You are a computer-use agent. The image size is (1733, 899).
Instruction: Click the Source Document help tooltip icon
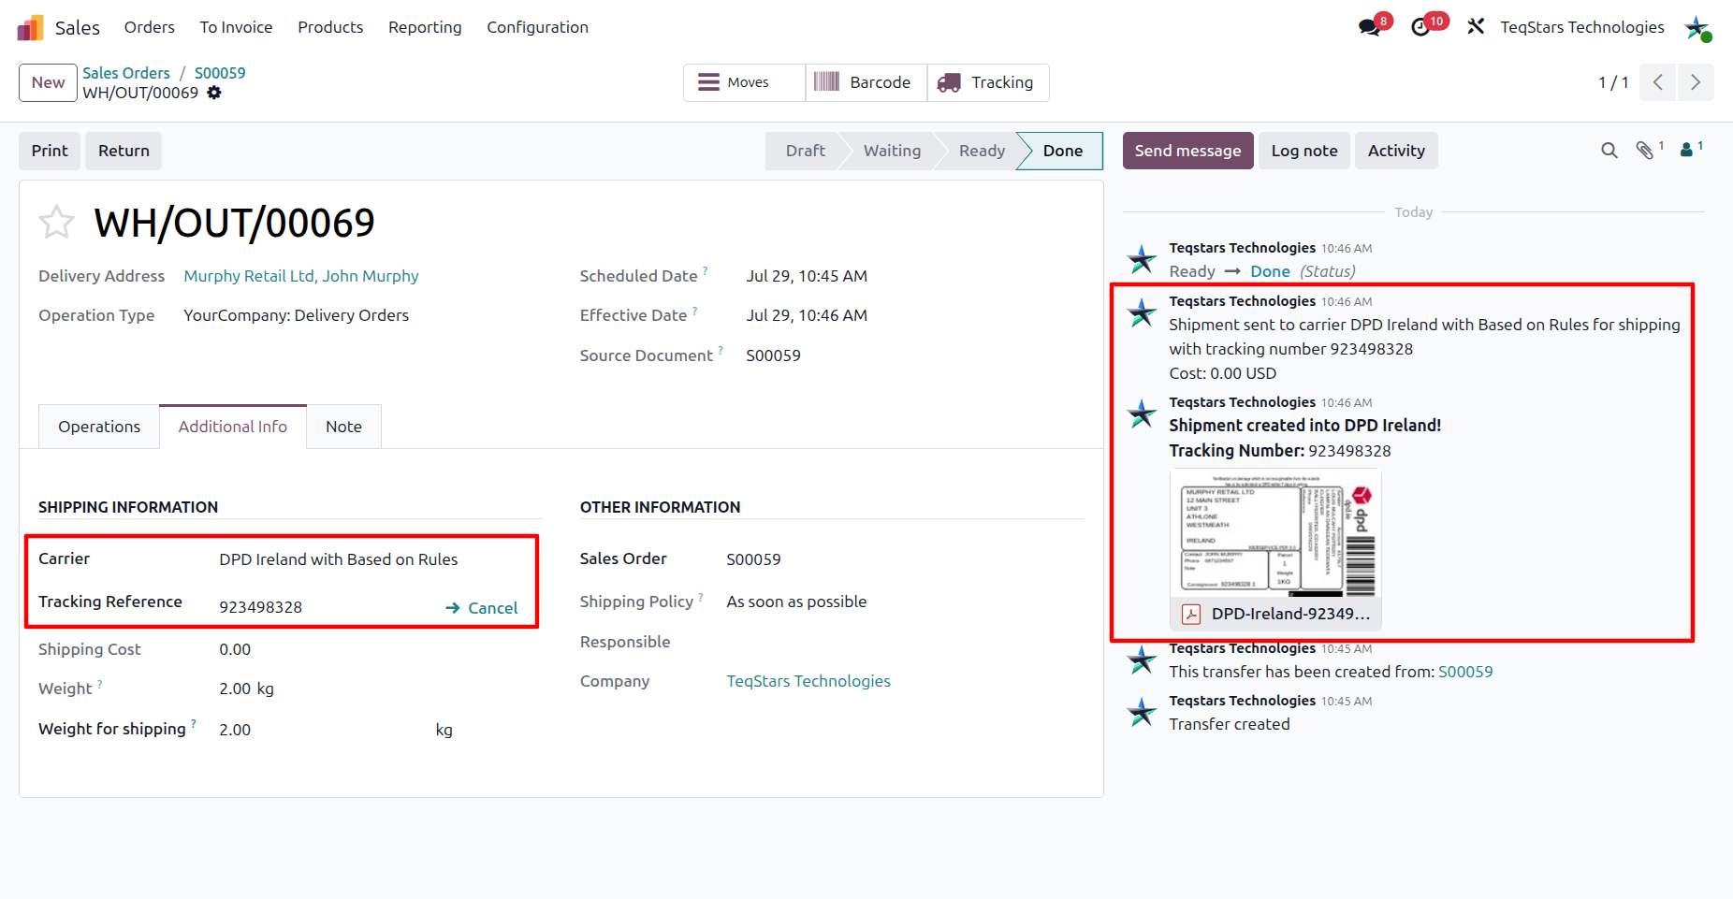[x=721, y=351]
